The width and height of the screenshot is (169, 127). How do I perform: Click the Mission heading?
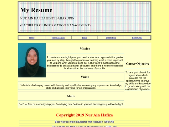click(x=85, y=49)
